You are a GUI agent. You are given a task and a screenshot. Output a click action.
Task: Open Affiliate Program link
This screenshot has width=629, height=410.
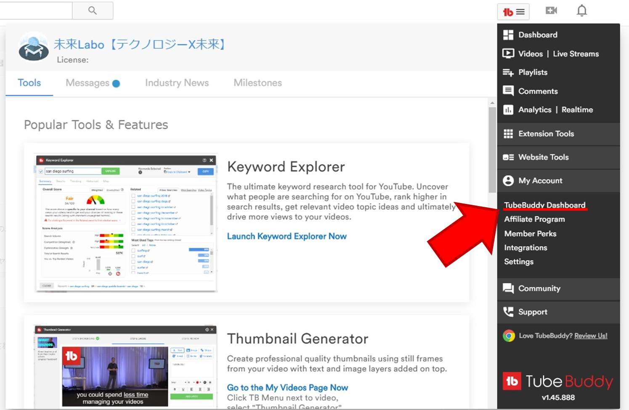(x=534, y=219)
